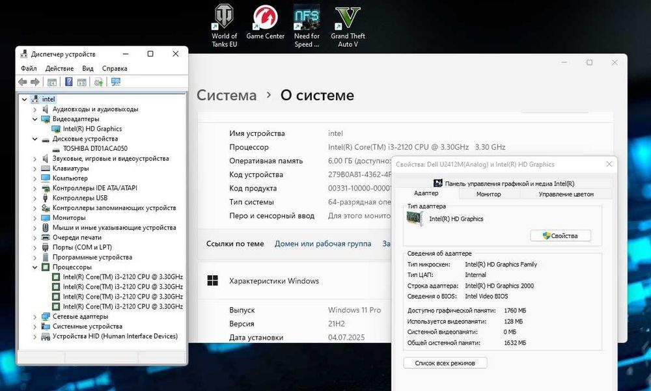The width and height of the screenshot is (651, 391).
Task: Expand Сетевые адаптеры category
Action: tap(35, 317)
